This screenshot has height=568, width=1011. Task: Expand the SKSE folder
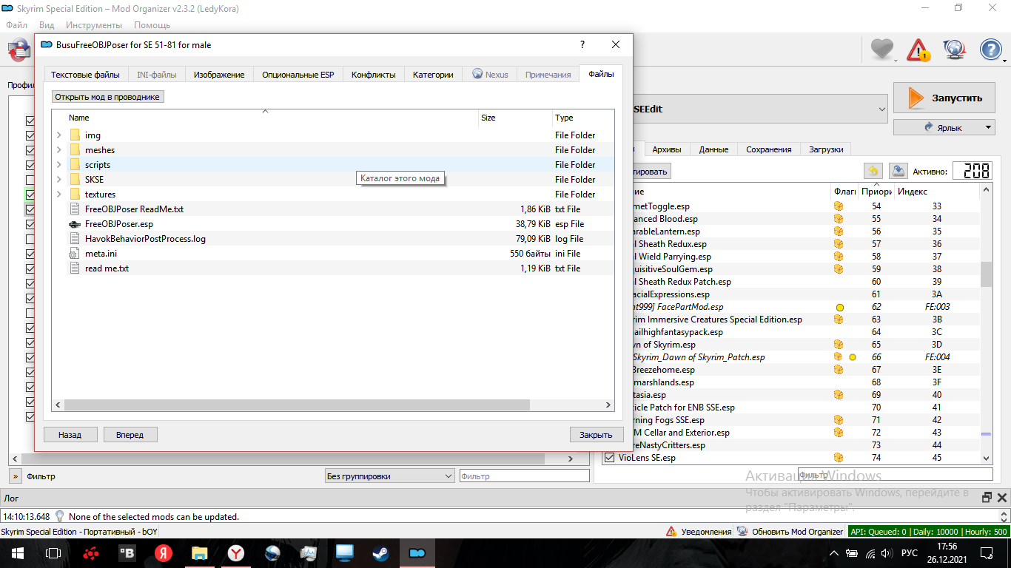coord(58,180)
